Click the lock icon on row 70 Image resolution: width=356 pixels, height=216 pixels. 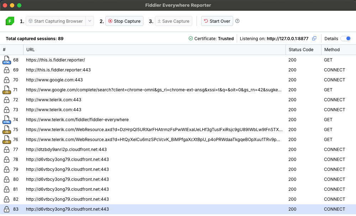tap(6, 80)
